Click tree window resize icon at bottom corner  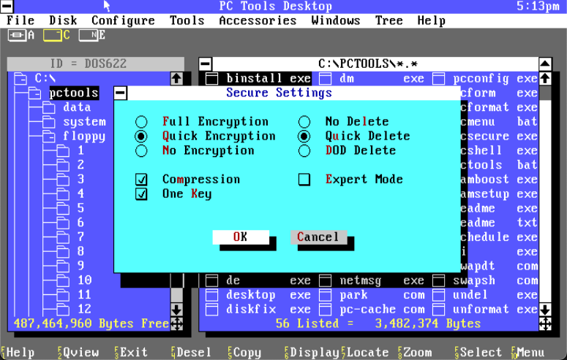coord(176,323)
